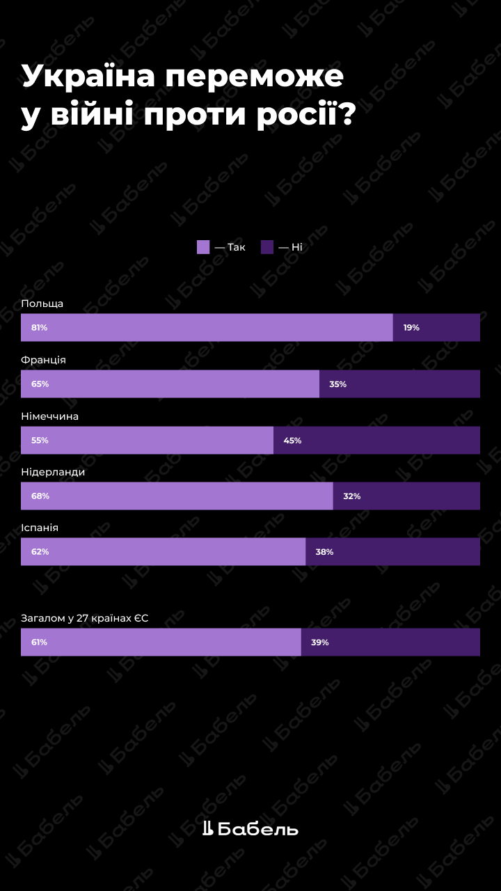Click the Іспанія country label
Viewport: 501px width, 891px height.
pos(40,528)
